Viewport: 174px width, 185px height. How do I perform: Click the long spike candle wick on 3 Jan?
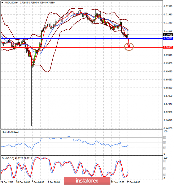coord(32,99)
